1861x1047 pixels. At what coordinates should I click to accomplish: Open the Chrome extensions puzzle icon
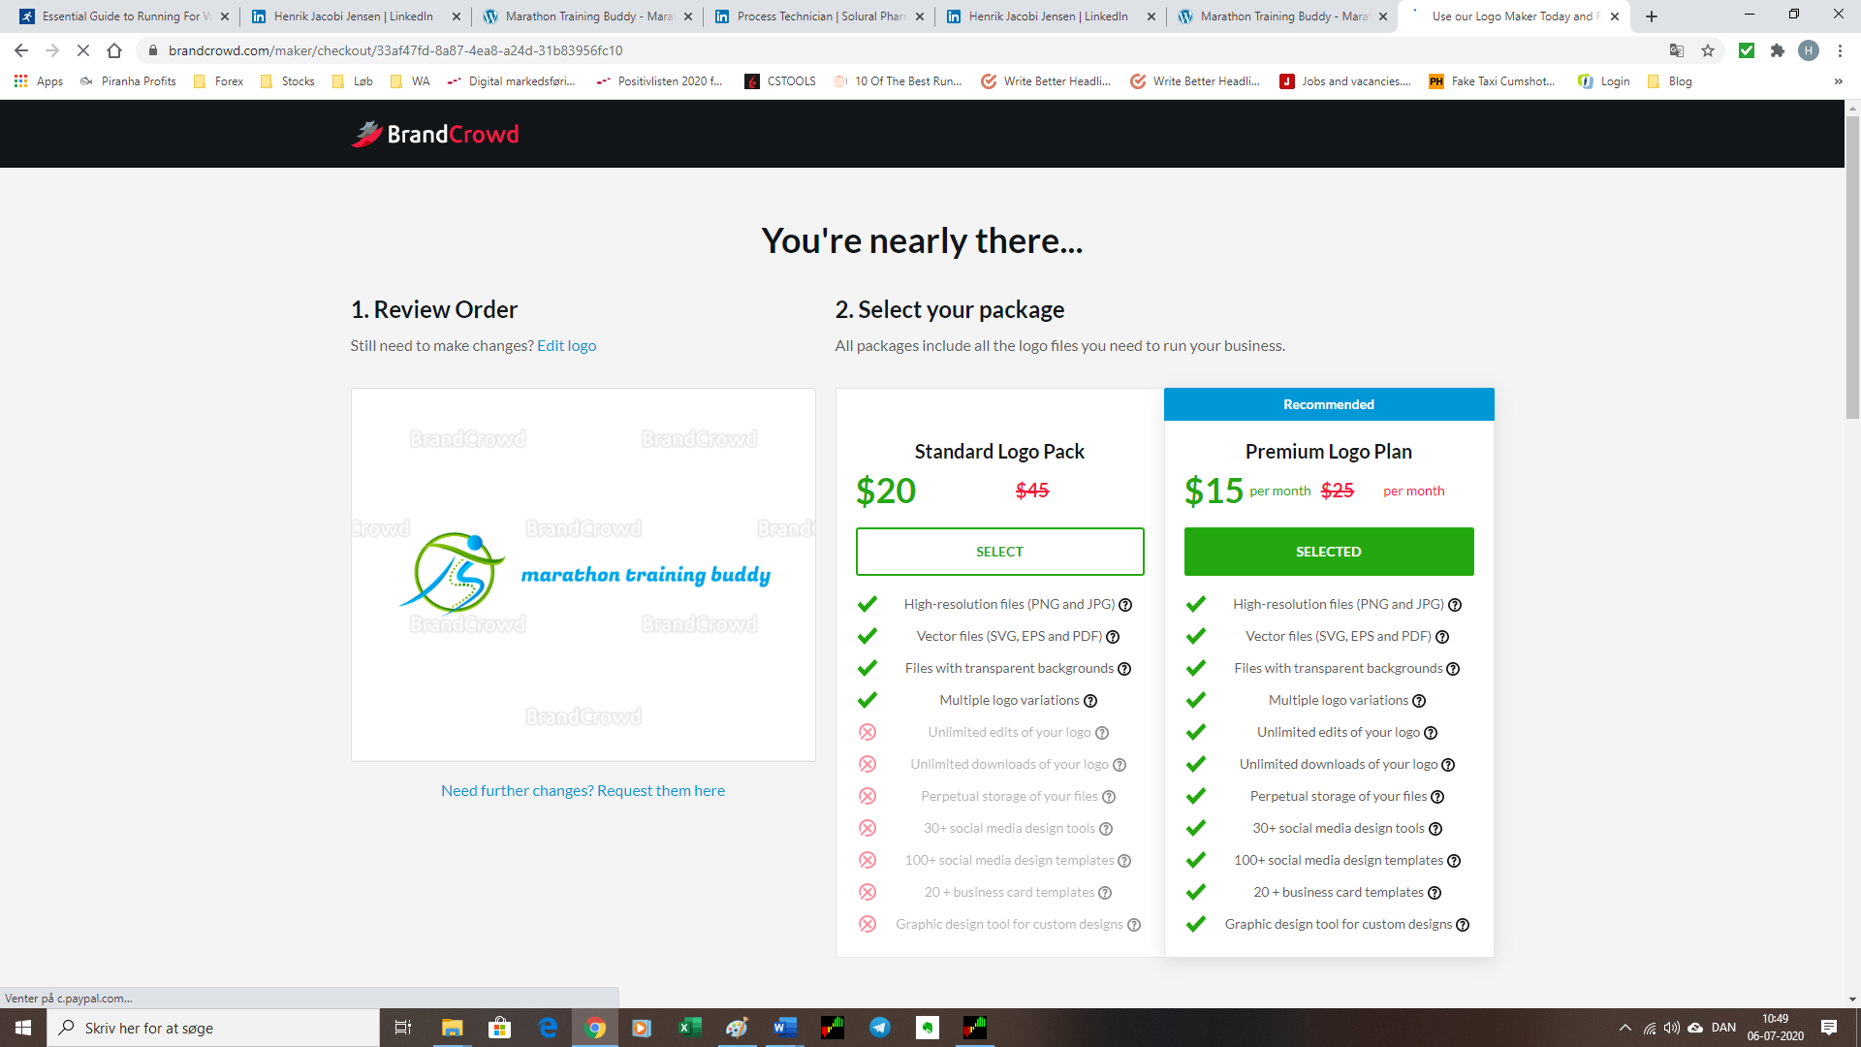[1777, 50]
